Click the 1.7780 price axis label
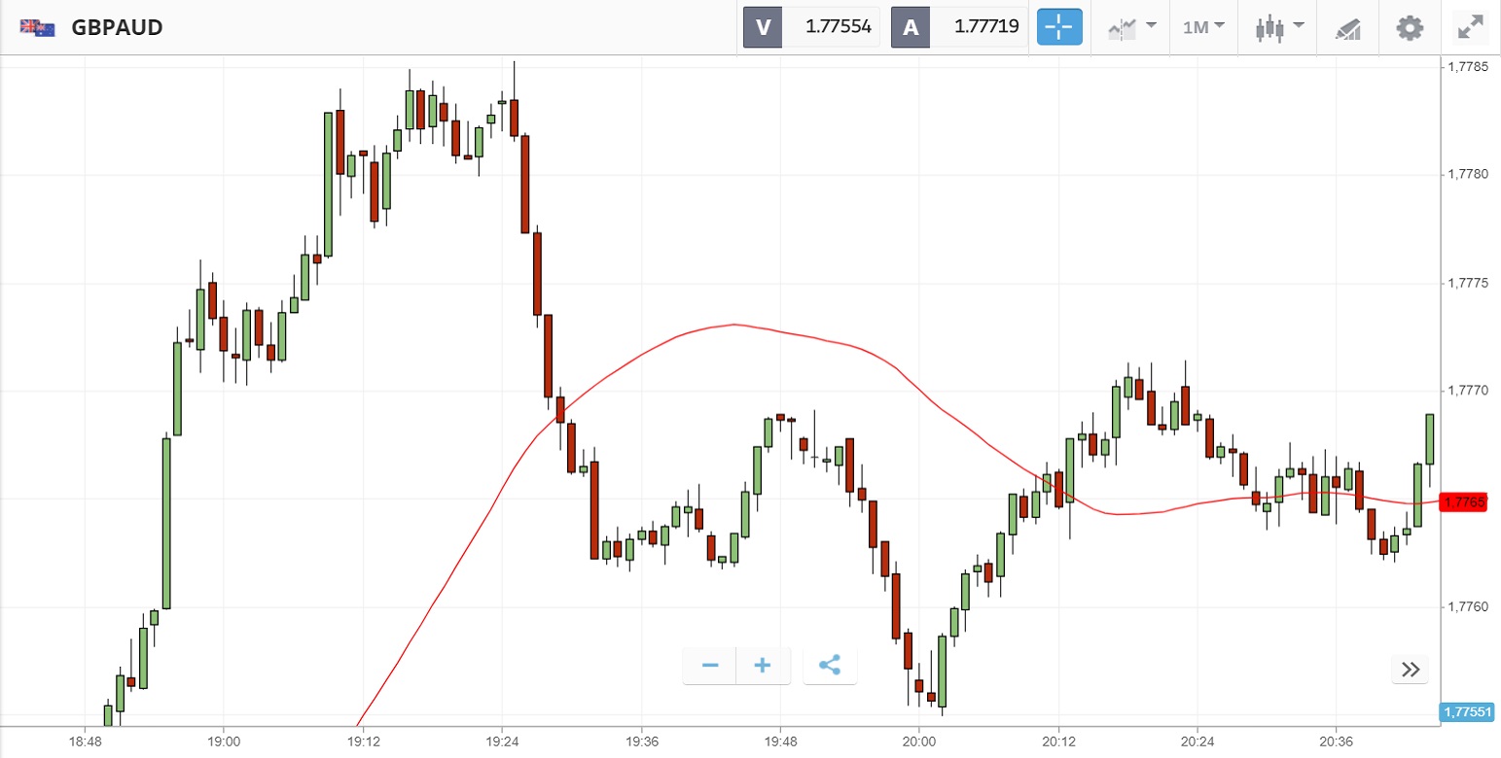The width and height of the screenshot is (1501, 758). point(1469,175)
